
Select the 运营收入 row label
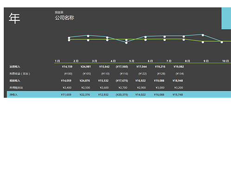coord(15,67)
